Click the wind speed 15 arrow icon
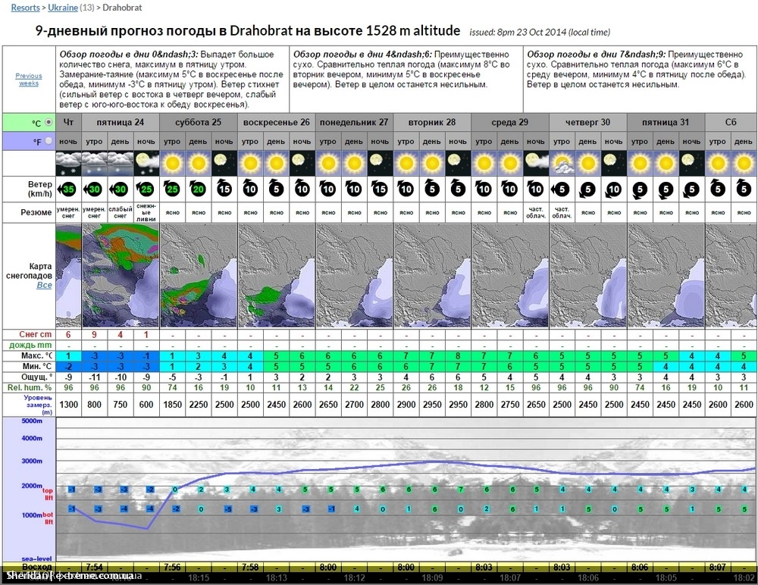Viewport: 758px width, 585px height. click(224, 189)
